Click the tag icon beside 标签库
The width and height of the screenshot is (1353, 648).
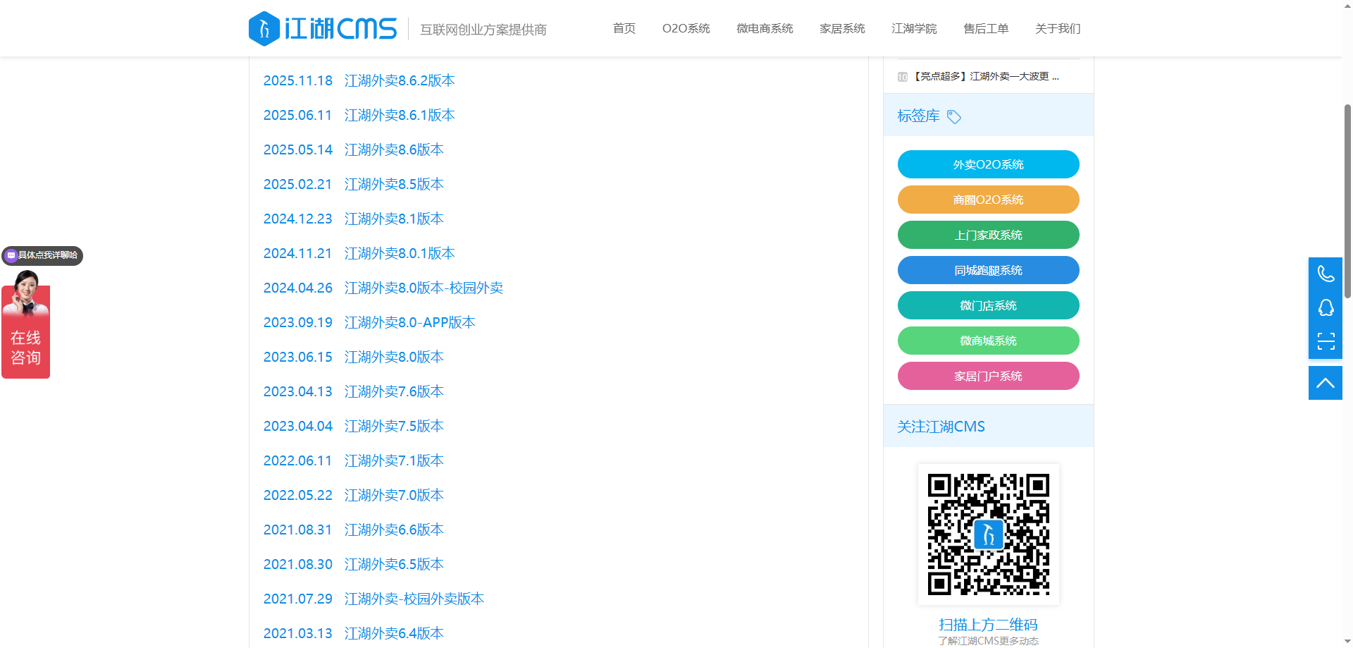[x=954, y=116]
